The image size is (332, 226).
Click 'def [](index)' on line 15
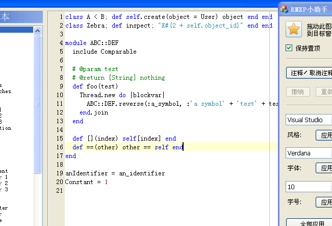point(95,139)
